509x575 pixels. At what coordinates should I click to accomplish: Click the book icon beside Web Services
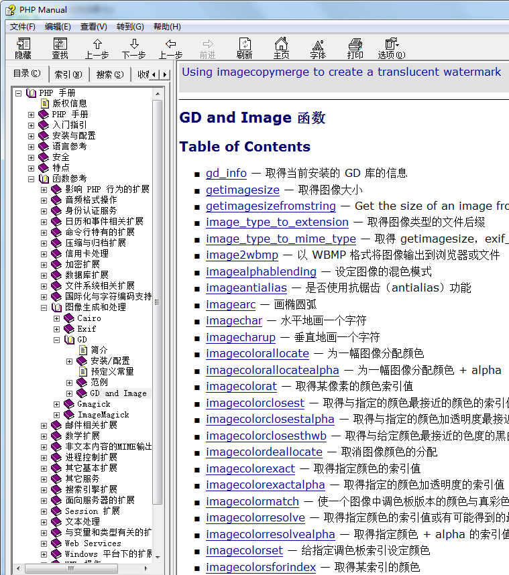56,543
